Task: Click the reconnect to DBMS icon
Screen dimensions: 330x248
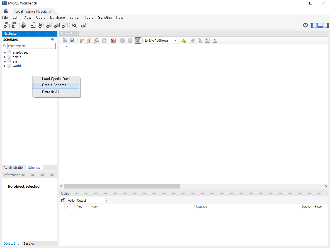Action: point(84,25)
